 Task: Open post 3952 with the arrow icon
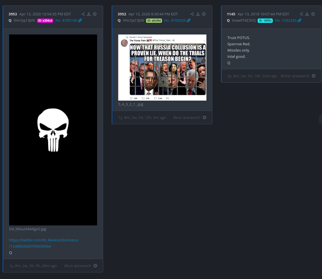click(204, 14)
